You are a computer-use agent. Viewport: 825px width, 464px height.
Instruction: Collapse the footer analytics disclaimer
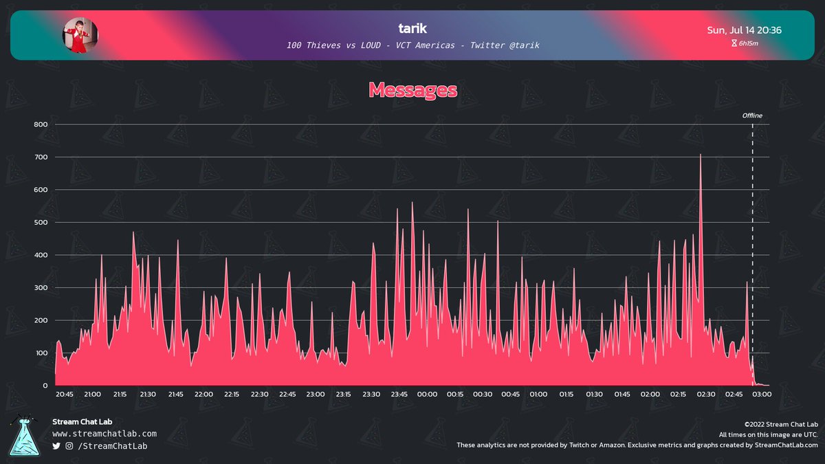[x=639, y=445]
